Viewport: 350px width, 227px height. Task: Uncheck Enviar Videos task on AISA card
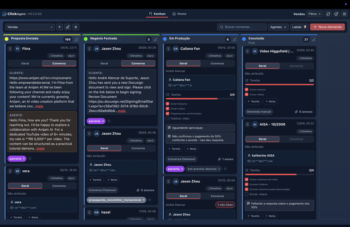(246, 184)
